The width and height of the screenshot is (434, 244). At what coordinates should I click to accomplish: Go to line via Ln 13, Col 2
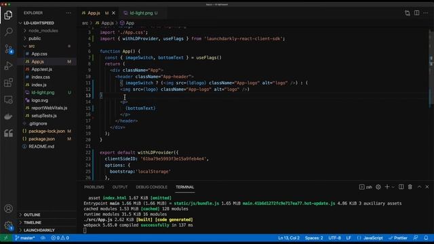tap(289, 238)
